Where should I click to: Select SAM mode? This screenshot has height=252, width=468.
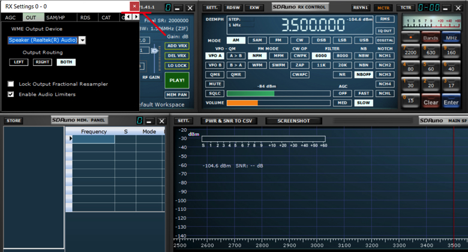[257, 40]
